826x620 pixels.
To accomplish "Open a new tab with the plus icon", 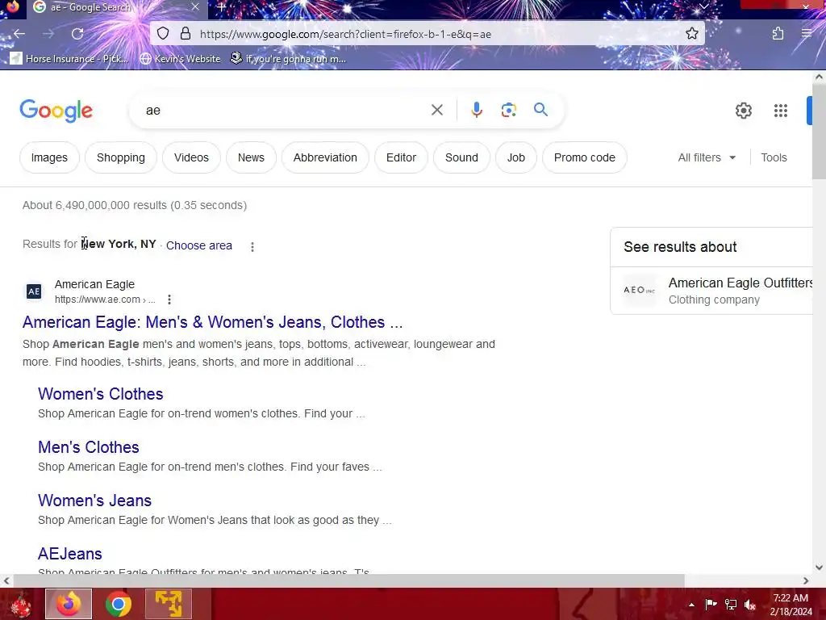I will 222,7.
